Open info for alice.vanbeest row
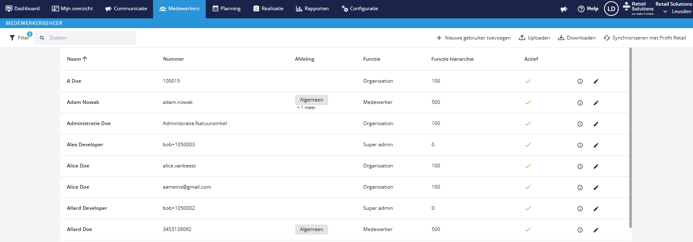The height and width of the screenshot is (242, 693). (580, 166)
